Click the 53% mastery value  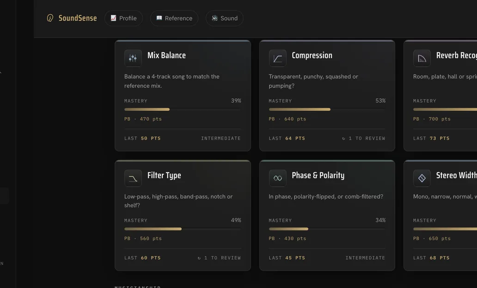pyautogui.click(x=380, y=101)
